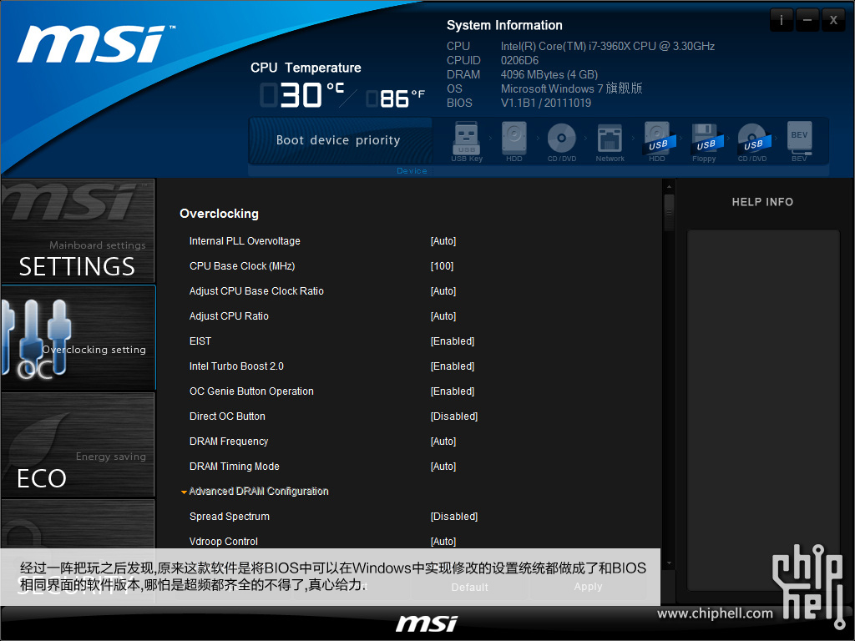Open the info button at top right
855x641 pixels.
[x=782, y=20]
